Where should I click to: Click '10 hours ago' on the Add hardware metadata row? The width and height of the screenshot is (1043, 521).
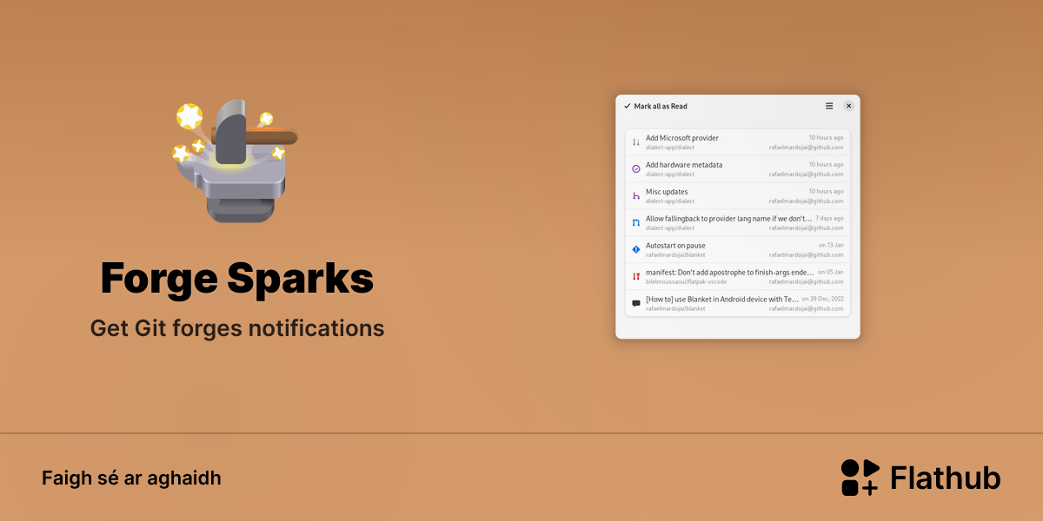(x=826, y=165)
